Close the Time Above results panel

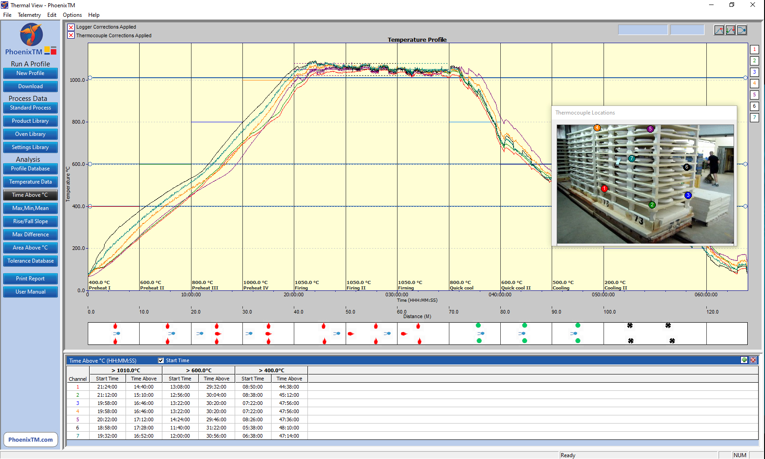(753, 360)
